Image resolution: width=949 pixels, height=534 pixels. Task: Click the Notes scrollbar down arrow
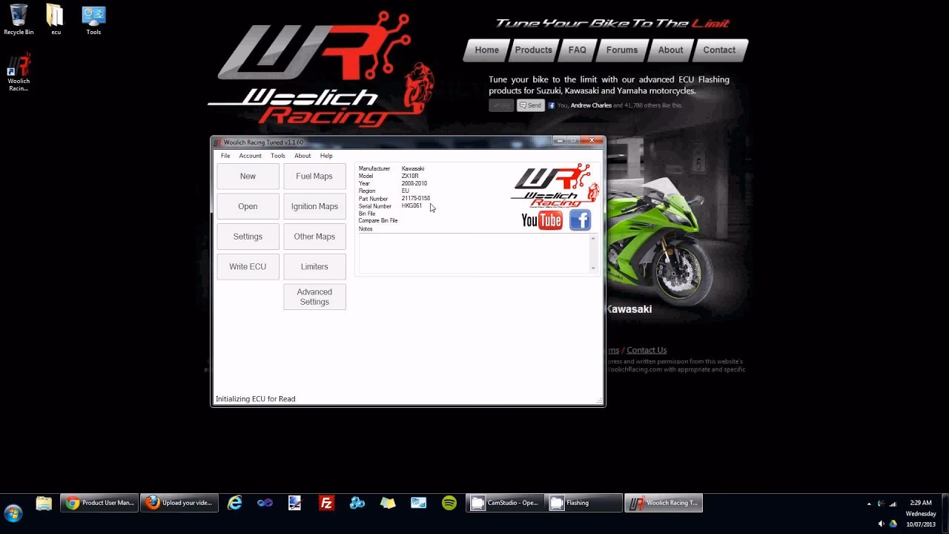593,268
